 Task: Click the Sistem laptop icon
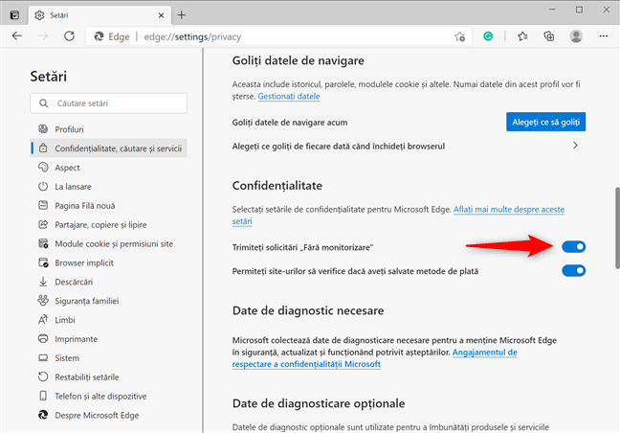tap(43, 357)
